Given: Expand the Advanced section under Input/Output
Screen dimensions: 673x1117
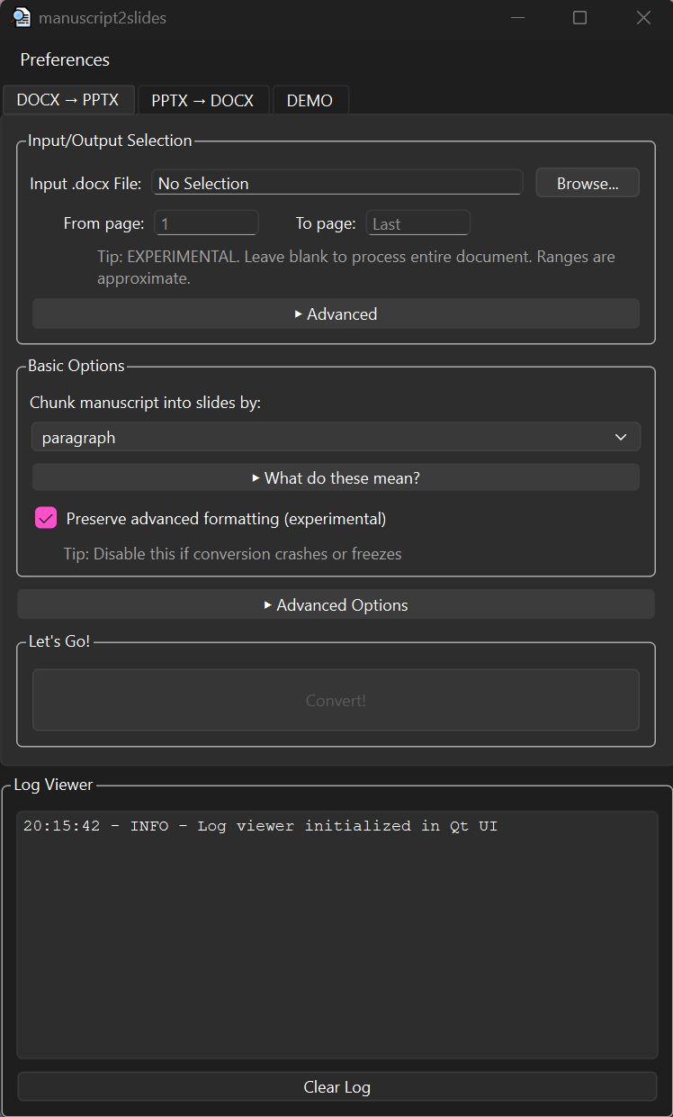Looking at the screenshot, I should click(336, 313).
